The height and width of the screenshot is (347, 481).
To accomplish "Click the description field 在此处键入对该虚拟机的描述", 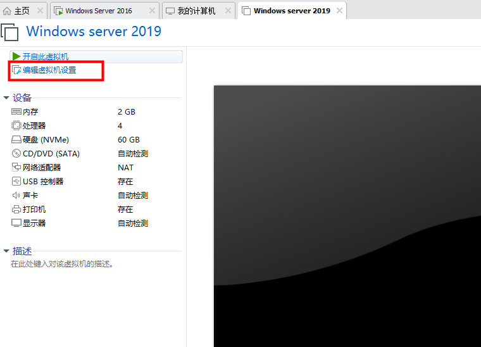I will [62, 264].
